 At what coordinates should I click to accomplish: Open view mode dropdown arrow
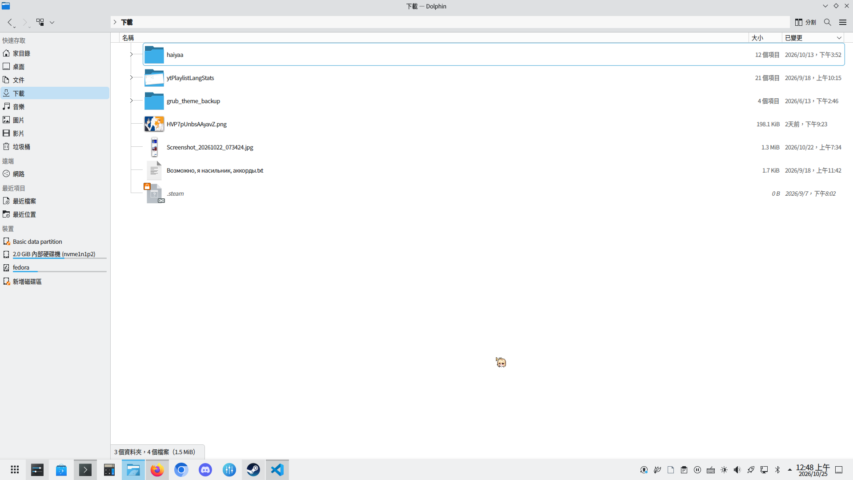tap(52, 22)
